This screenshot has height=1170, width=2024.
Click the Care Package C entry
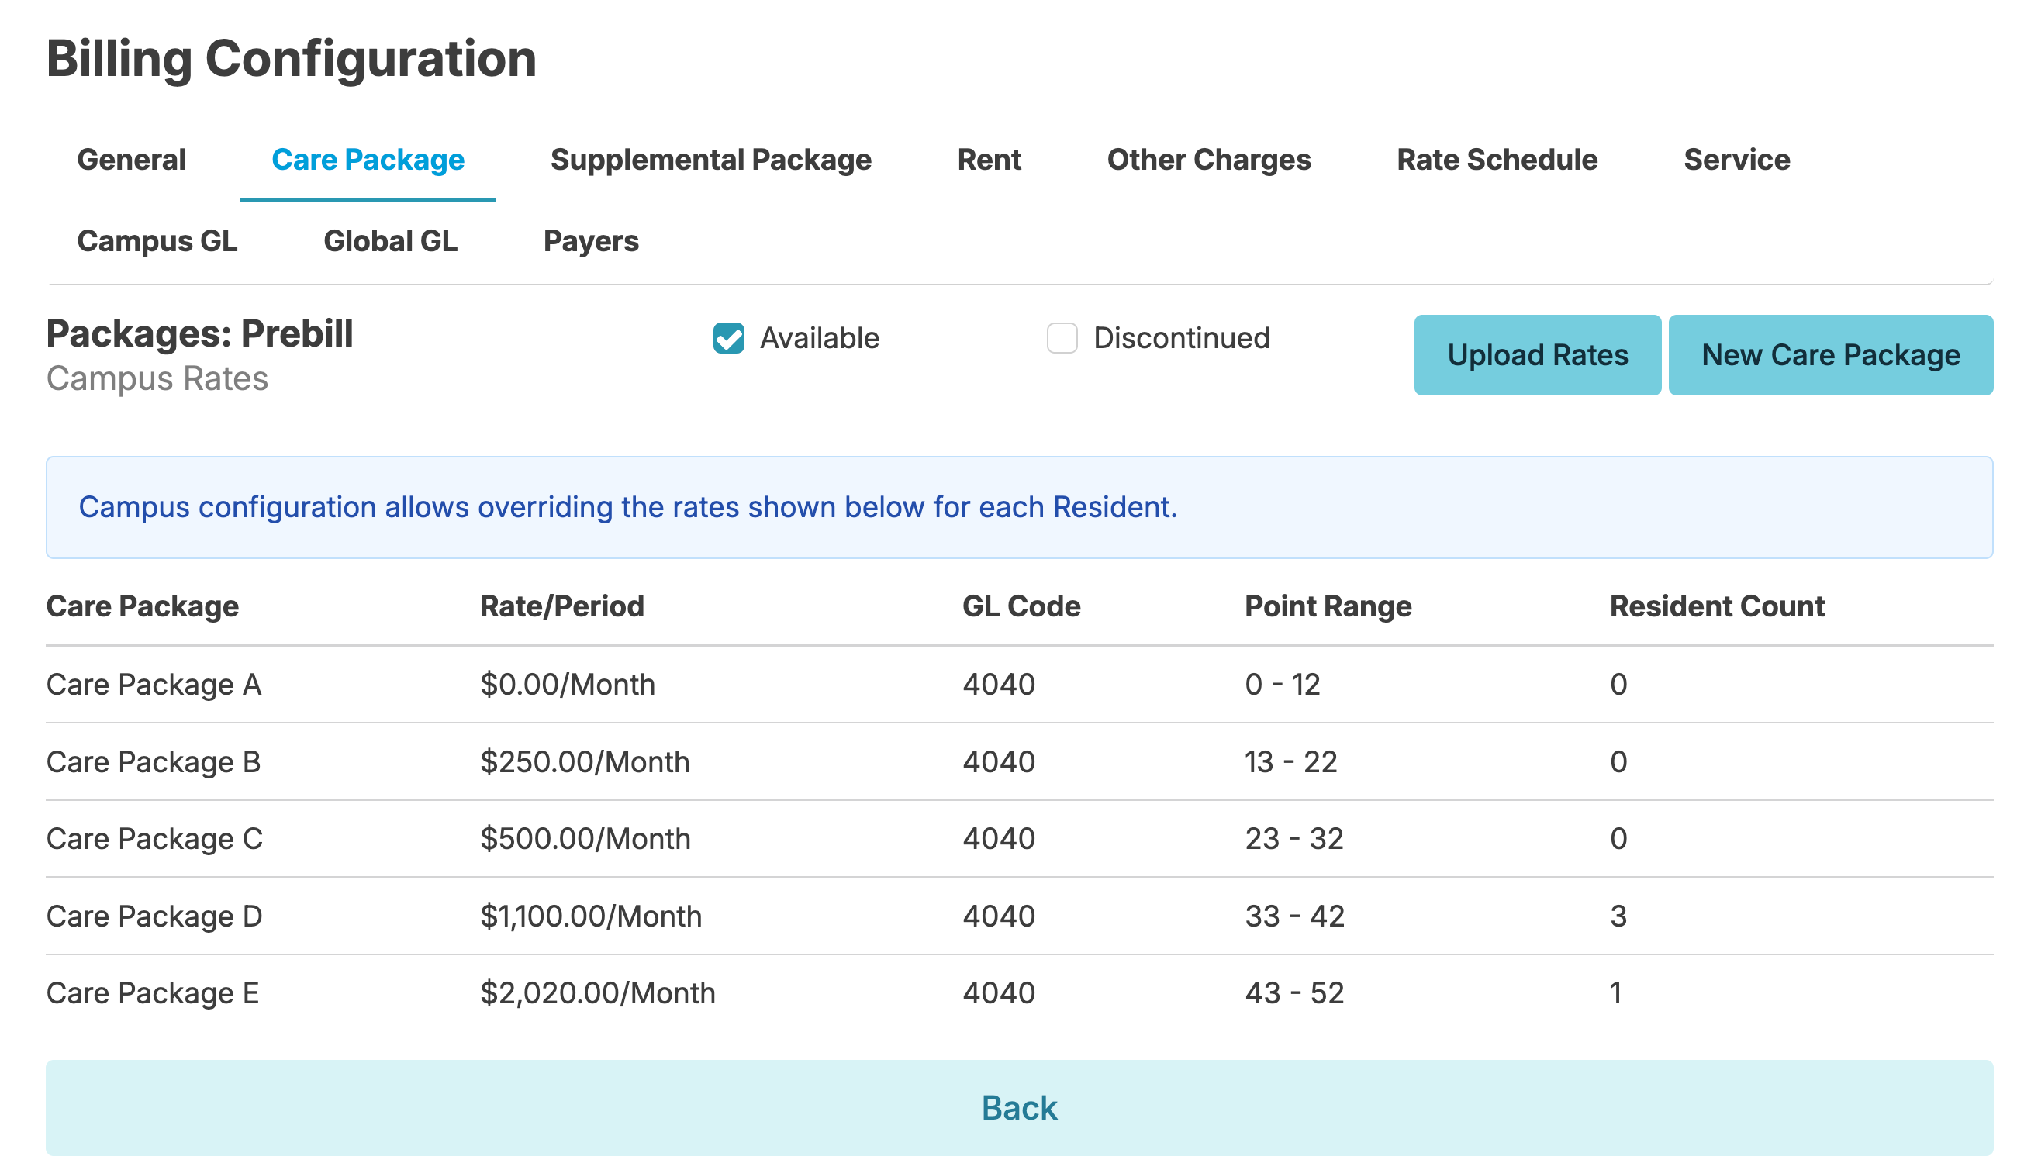tap(154, 838)
